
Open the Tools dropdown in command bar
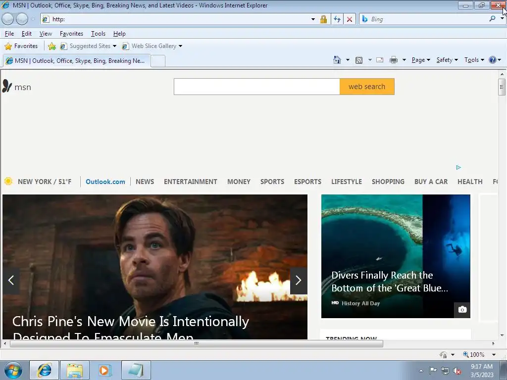coord(474,60)
